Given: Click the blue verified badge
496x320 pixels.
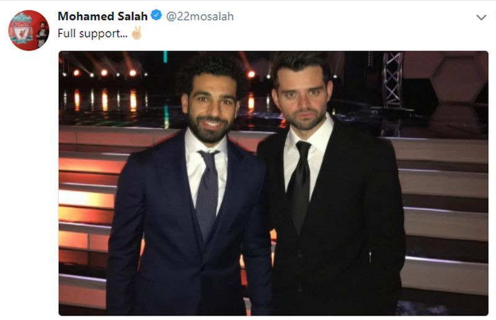Looking at the screenshot, I should click(x=156, y=15).
